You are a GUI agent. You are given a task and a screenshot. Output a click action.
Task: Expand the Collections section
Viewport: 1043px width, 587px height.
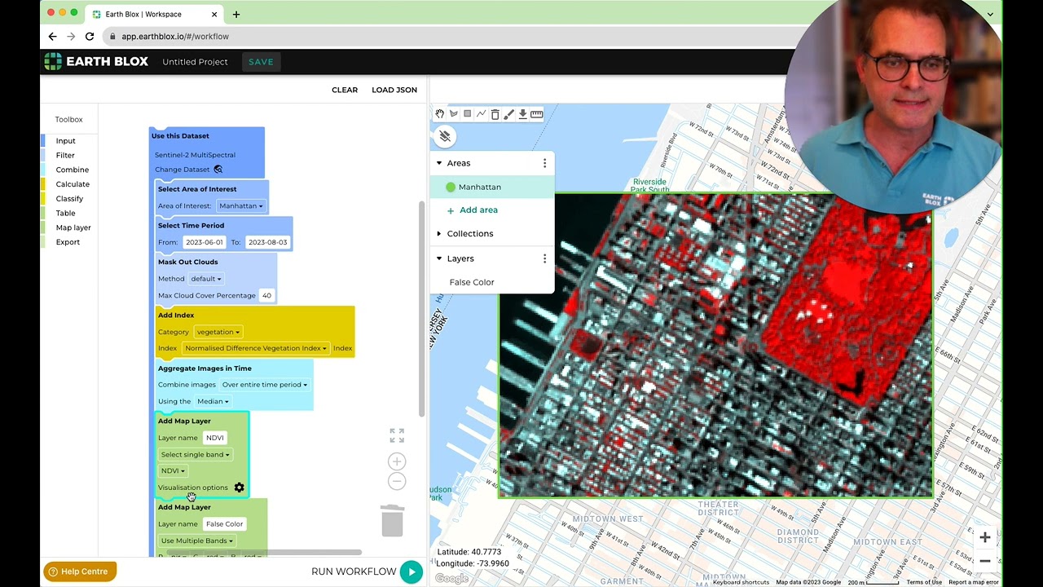[439, 234]
